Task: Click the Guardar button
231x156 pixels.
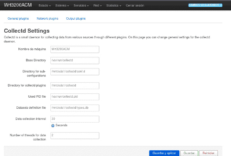Action: pos(189,153)
